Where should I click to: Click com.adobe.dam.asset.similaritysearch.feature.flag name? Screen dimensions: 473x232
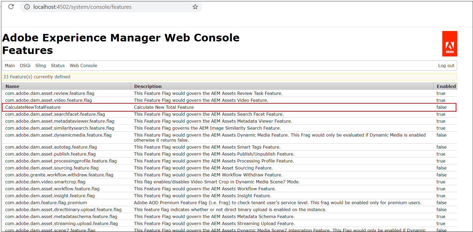click(60, 128)
